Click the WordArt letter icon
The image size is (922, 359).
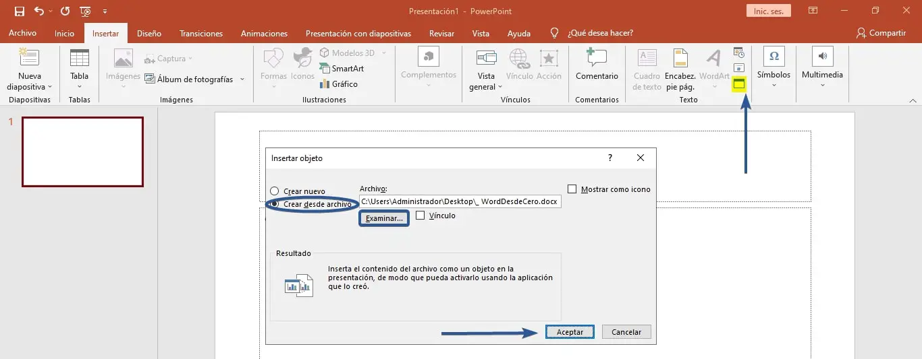(714, 58)
